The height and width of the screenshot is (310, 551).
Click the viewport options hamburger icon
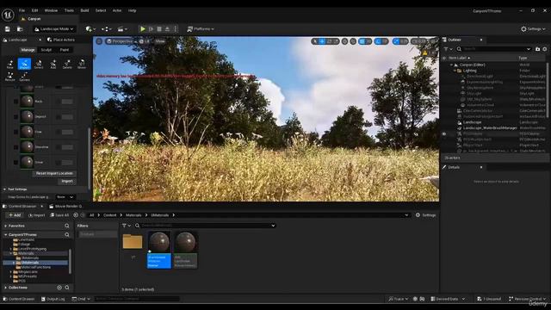pyautogui.click(x=100, y=41)
